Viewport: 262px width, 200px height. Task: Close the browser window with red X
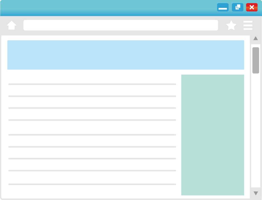tap(252, 7)
